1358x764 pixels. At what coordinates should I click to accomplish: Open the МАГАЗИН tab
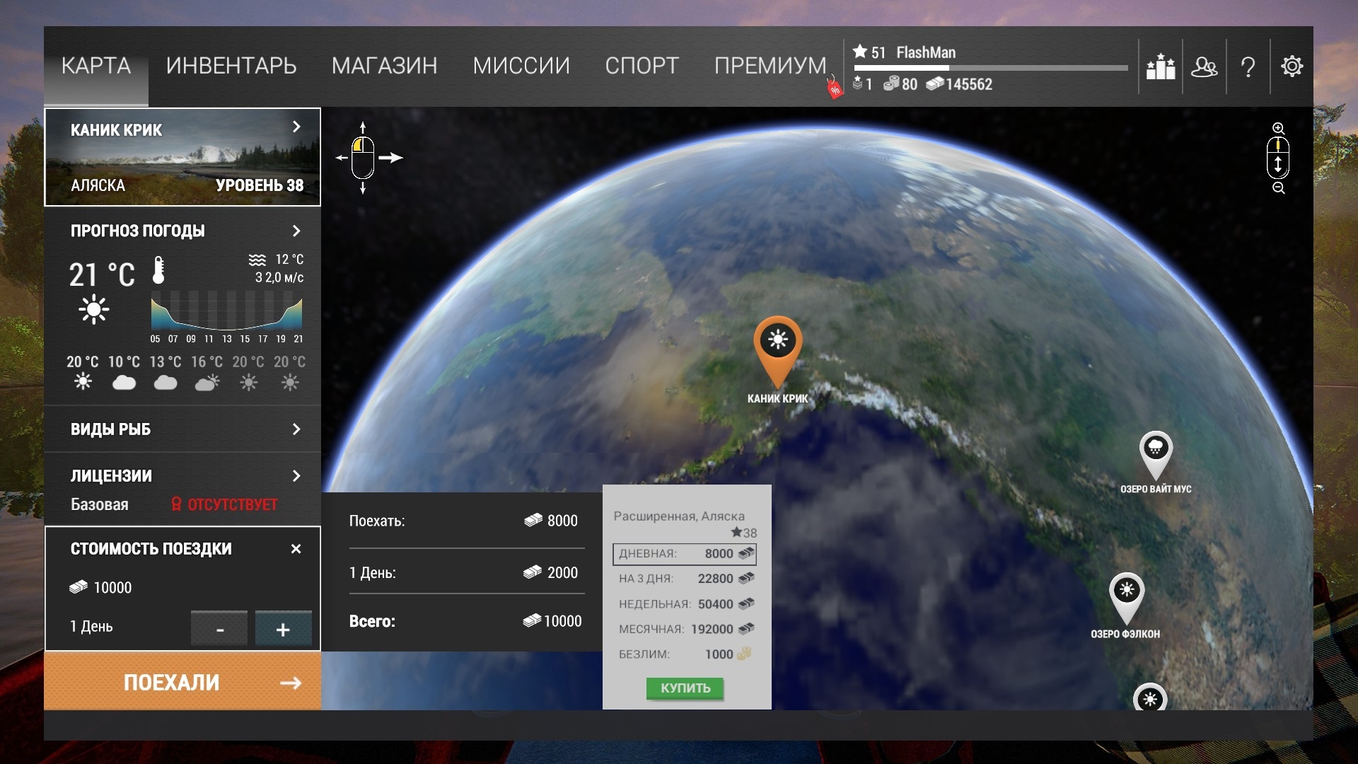(384, 66)
